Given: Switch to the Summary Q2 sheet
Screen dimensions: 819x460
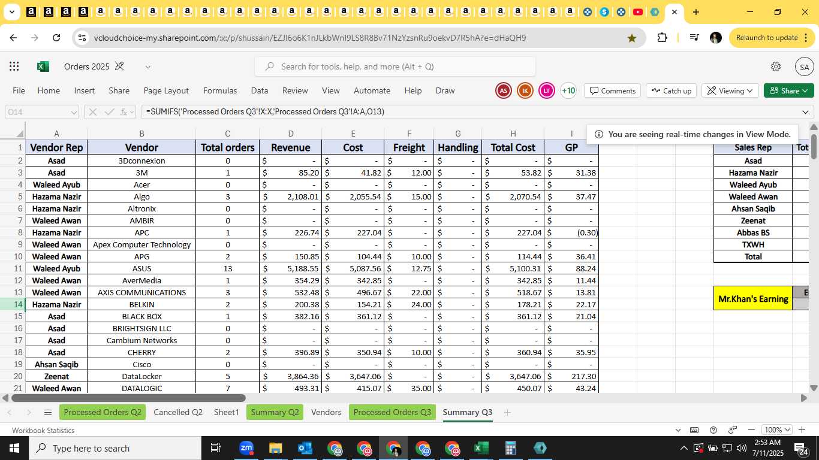Looking at the screenshot, I should point(275,412).
